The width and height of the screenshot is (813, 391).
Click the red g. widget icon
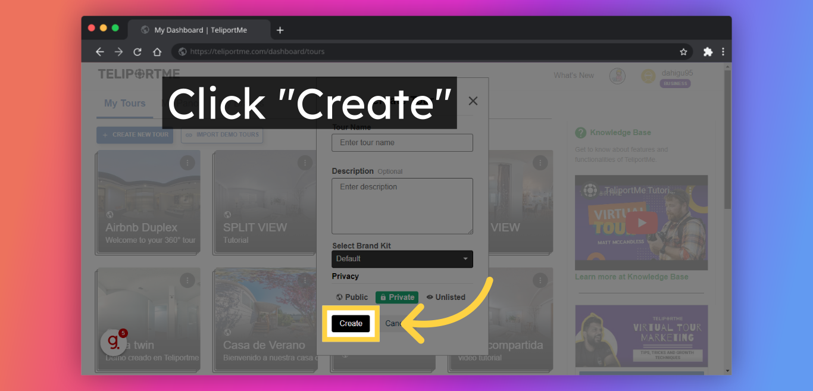113,342
